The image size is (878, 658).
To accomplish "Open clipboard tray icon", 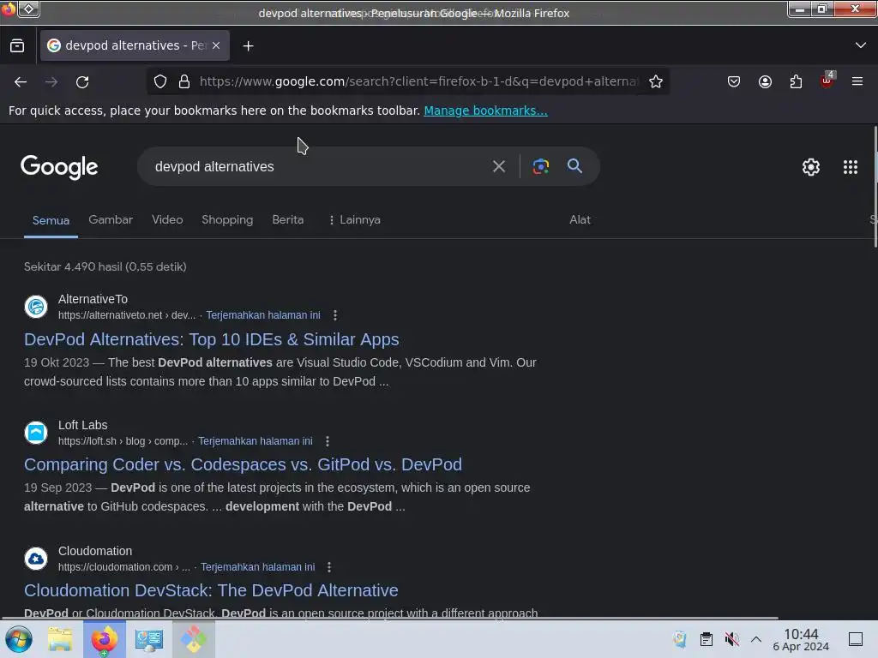I will pos(707,639).
